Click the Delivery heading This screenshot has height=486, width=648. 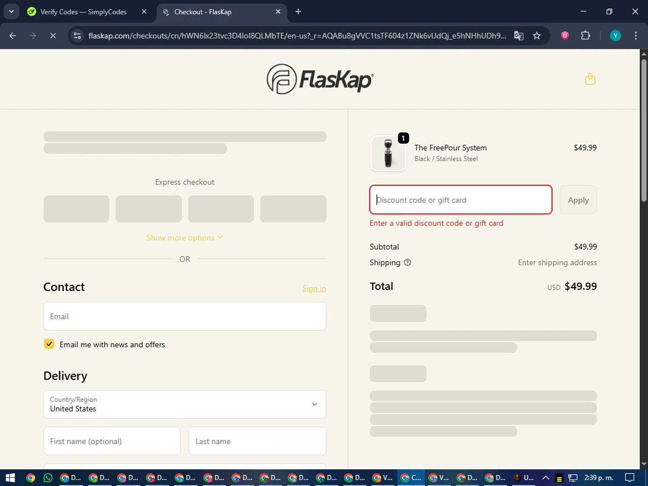coord(65,376)
